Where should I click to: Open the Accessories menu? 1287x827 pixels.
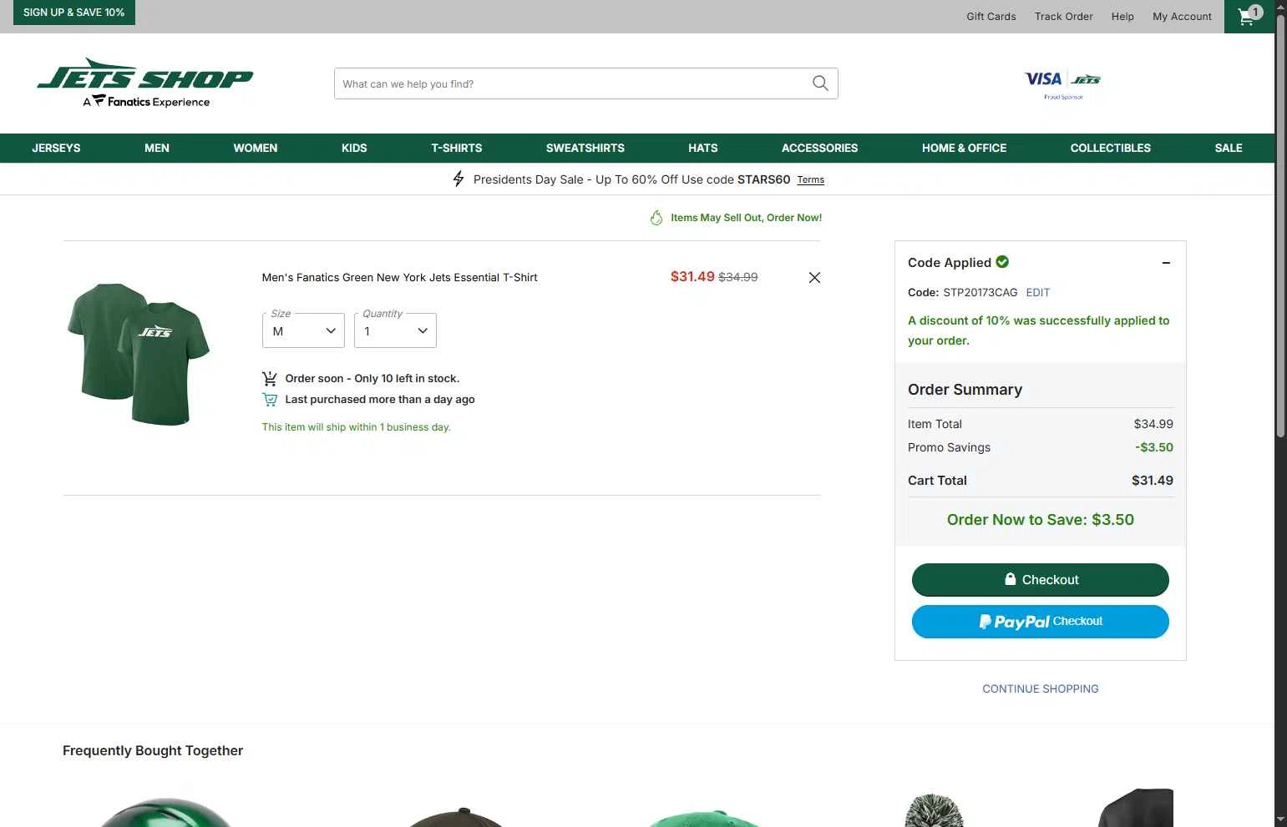click(819, 148)
